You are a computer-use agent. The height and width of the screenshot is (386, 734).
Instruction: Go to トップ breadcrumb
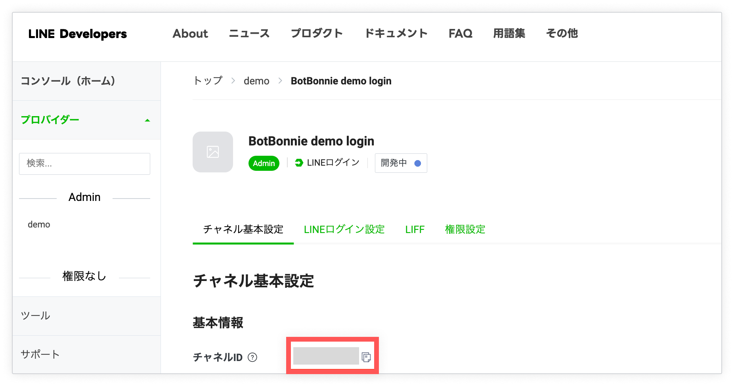(x=208, y=81)
